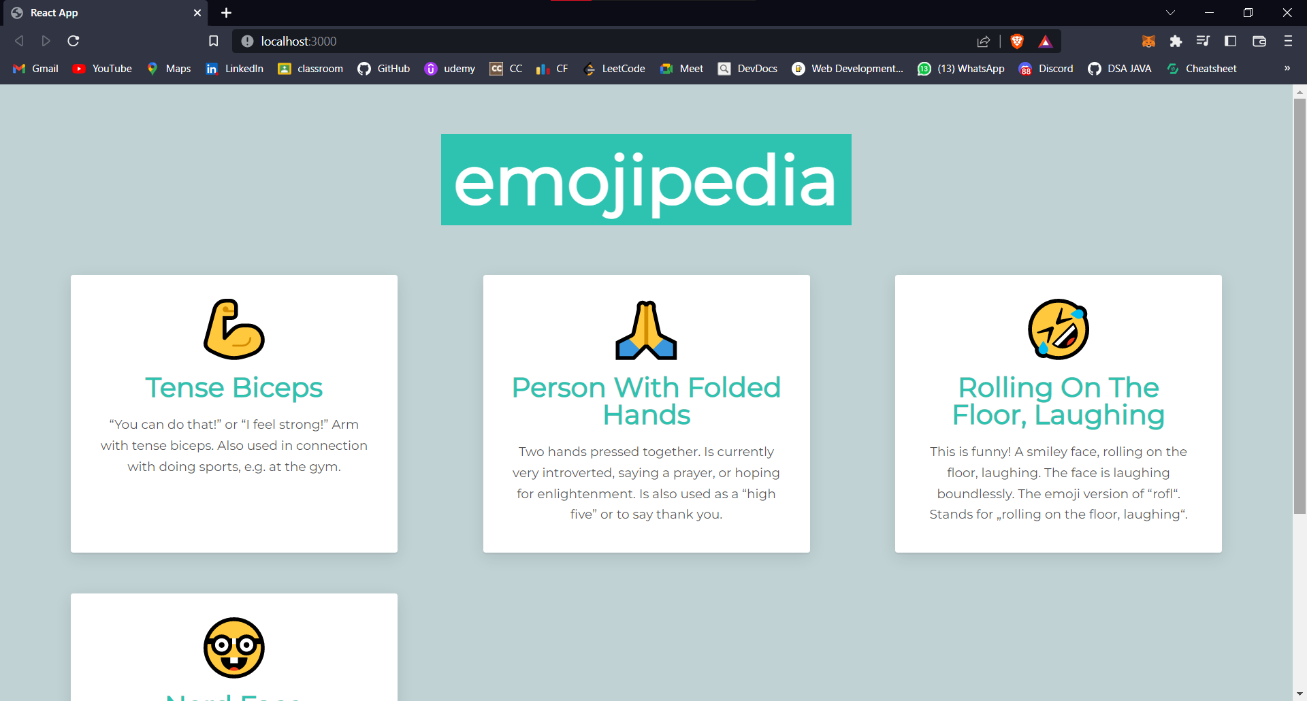This screenshot has height=701, width=1307.
Task: Click the Brave Shields icon
Action: point(1016,42)
